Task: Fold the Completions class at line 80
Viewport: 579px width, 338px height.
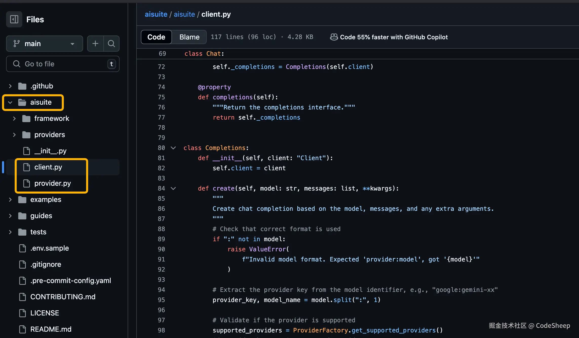Action: pyautogui.click(x=173, y=148)
